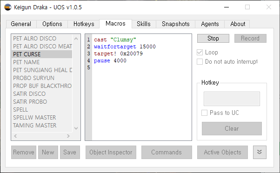
Task: Select the PROBO SURYUN macro
Action: [42, 78]
